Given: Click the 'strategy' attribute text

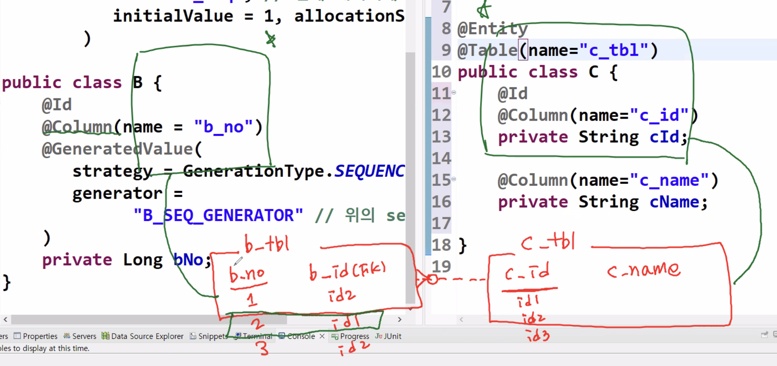Looking at the screenshot, I should pyautogui.click(x=113, y=172).
